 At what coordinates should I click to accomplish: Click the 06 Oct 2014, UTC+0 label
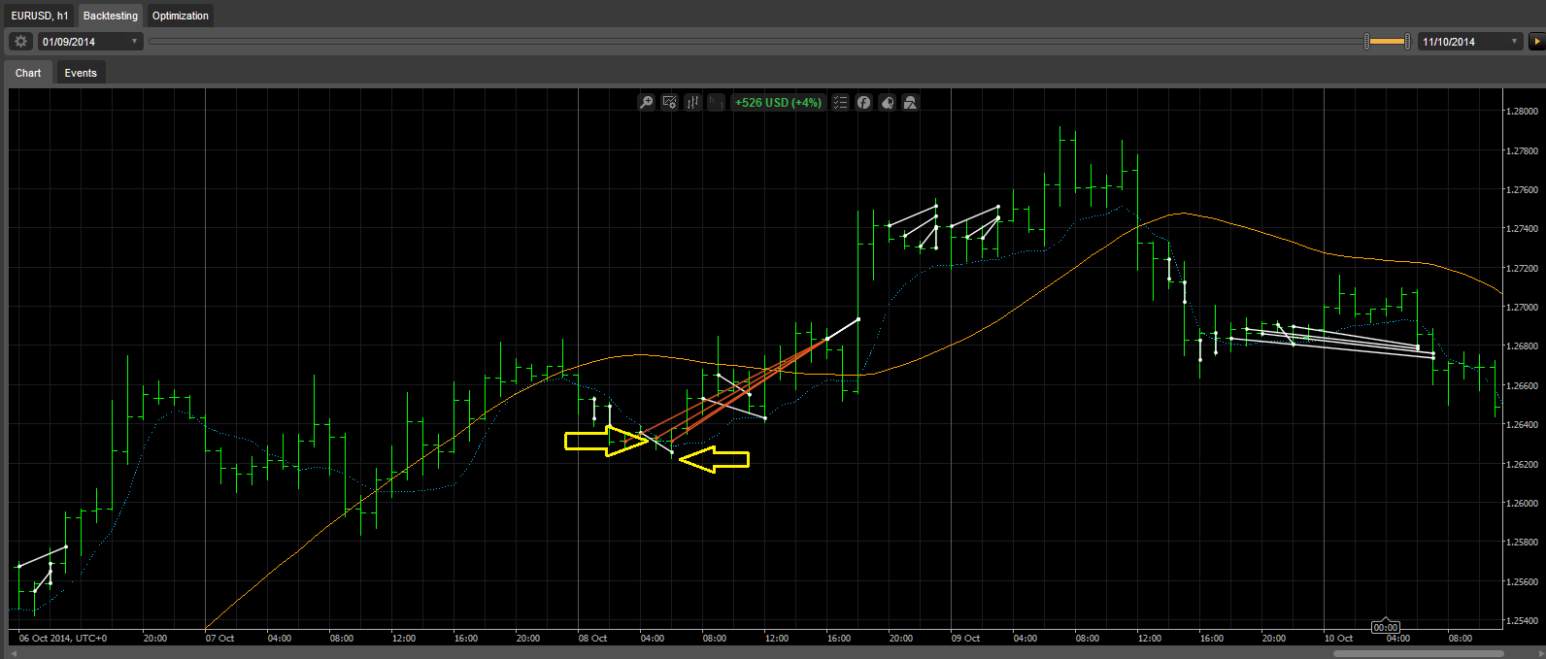pos(63,639)
